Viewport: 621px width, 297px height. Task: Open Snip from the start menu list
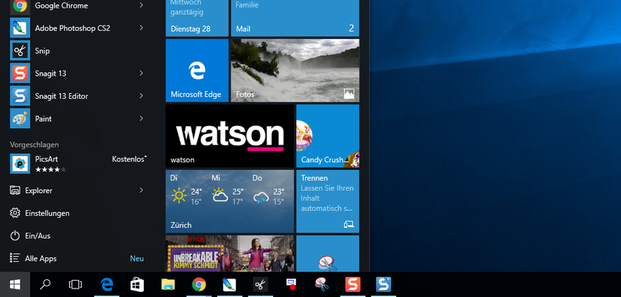point(42,51)
